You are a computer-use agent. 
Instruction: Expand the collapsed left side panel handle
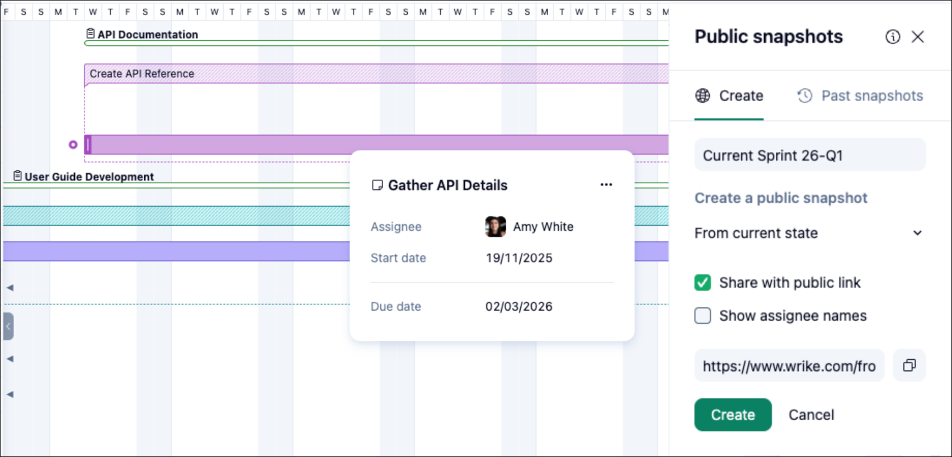[8, 326]
